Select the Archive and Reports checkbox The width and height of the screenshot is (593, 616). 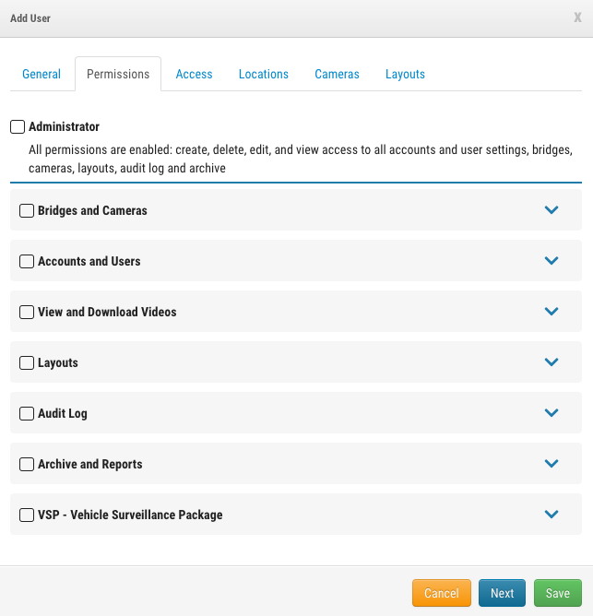[x=27, y=465]
